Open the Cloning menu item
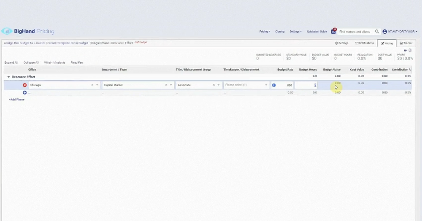The height and width of the screenshot is (221, 422). pyautogui.click(x=280, y=32)
